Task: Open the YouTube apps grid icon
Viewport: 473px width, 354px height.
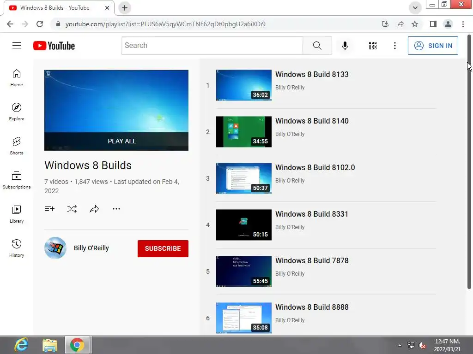Action: coord(373,46)
